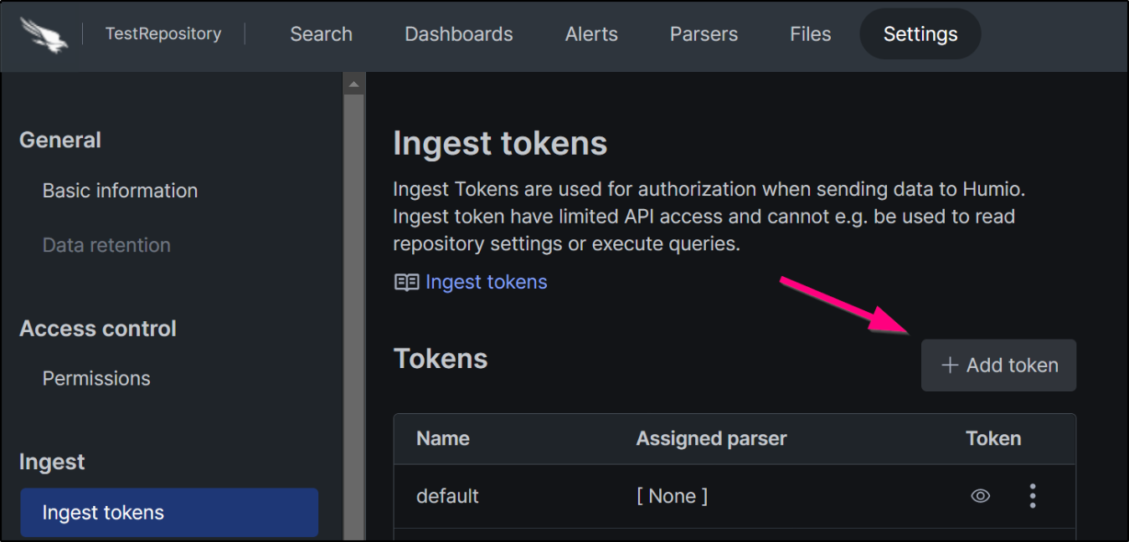The height and width of the screenshot is (542, 1129).
Task: Reveal the default token with eye icon
Action: coord(980,496)
